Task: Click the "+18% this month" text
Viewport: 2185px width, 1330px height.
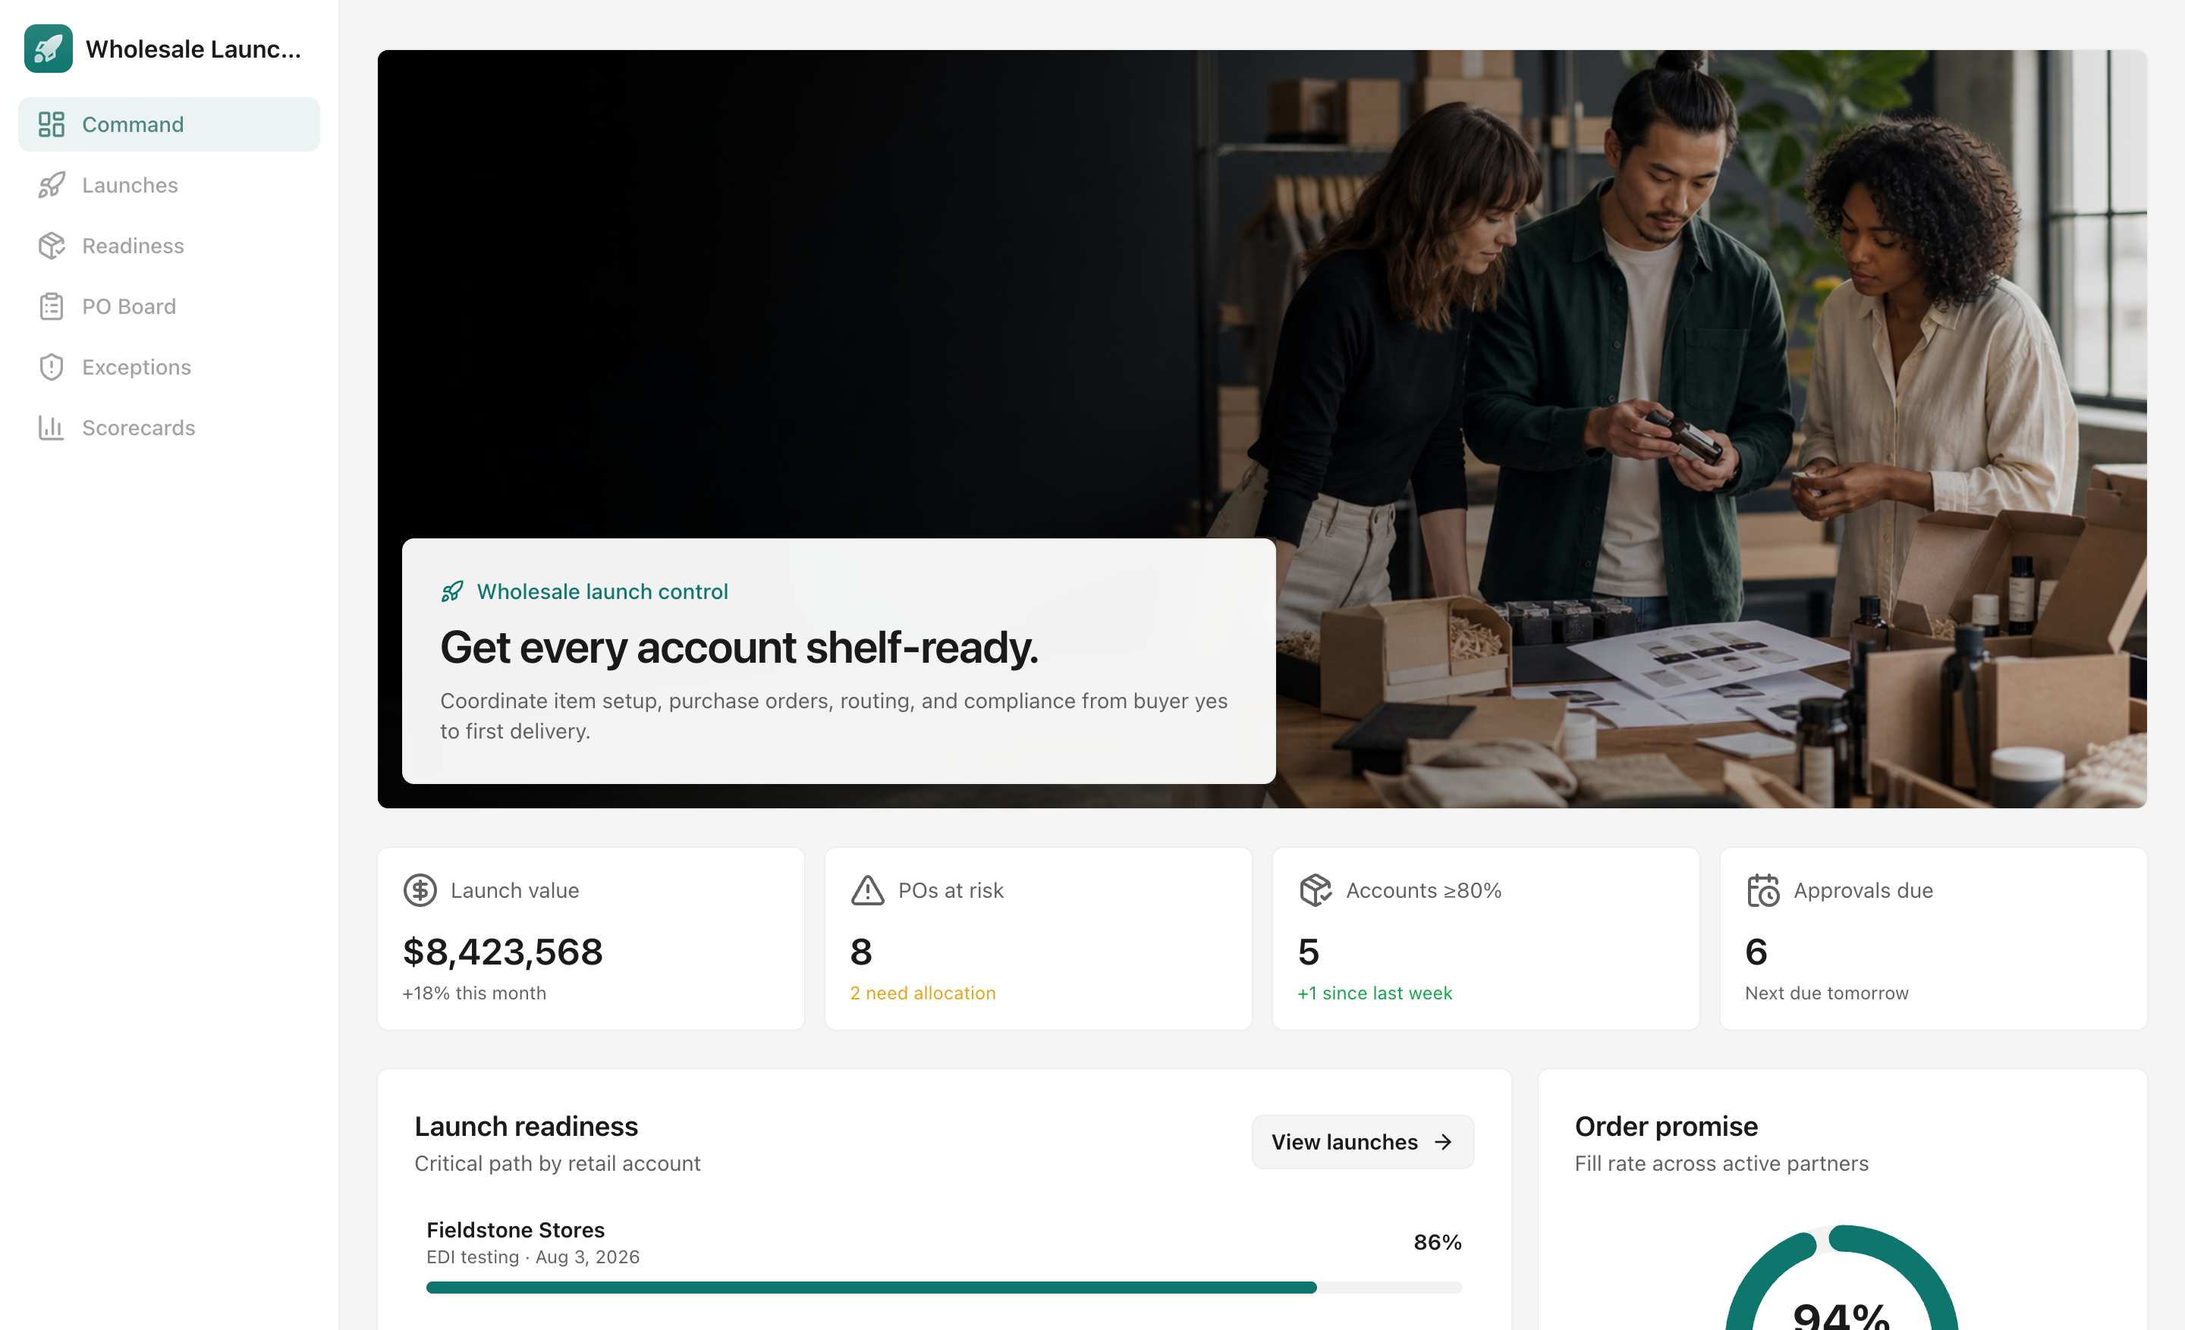Action: pyautogui.click(x=474, y=993)
